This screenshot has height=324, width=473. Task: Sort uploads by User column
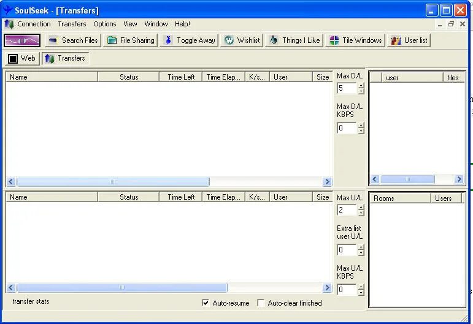tap(291, 197)
